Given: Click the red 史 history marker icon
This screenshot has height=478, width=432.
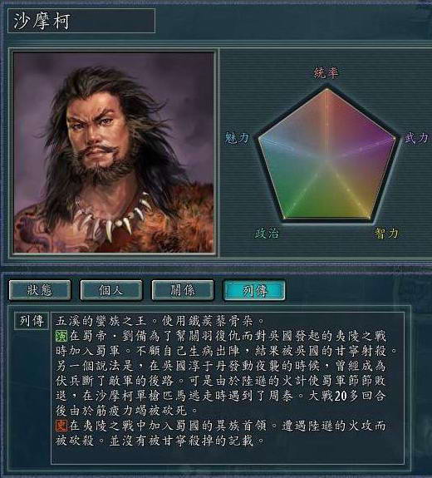Looking at the screenshot, I should tap(61, 426).
